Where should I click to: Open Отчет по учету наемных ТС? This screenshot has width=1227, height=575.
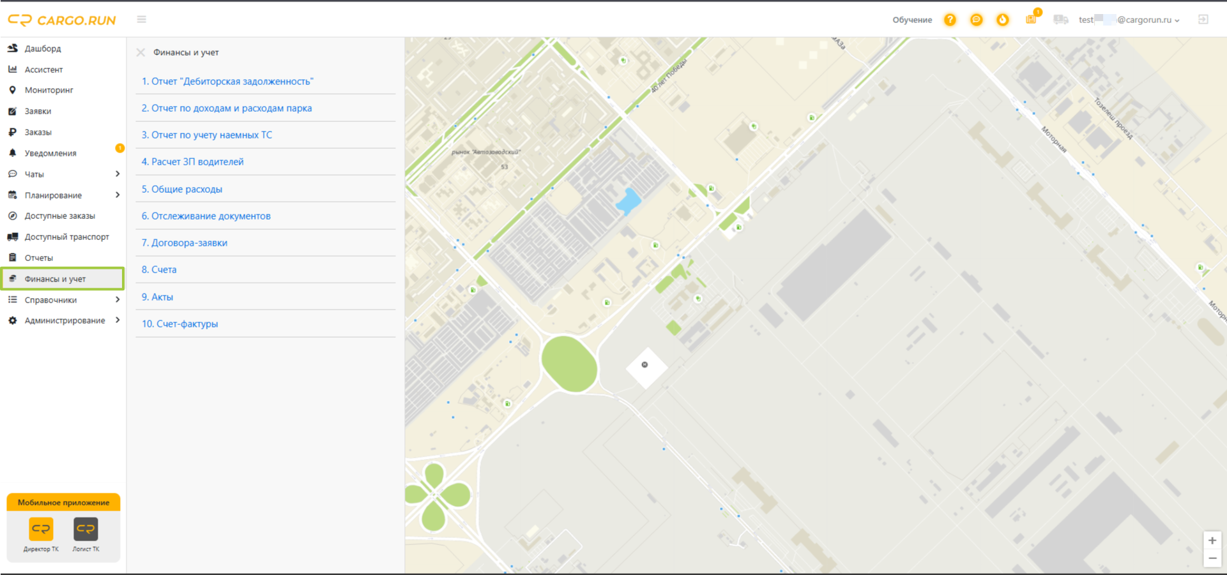click(x=207, y=135)
